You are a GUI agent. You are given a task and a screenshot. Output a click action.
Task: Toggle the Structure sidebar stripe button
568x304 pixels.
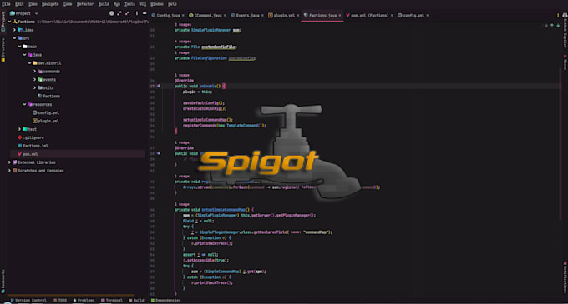click(x=3, y=50)
